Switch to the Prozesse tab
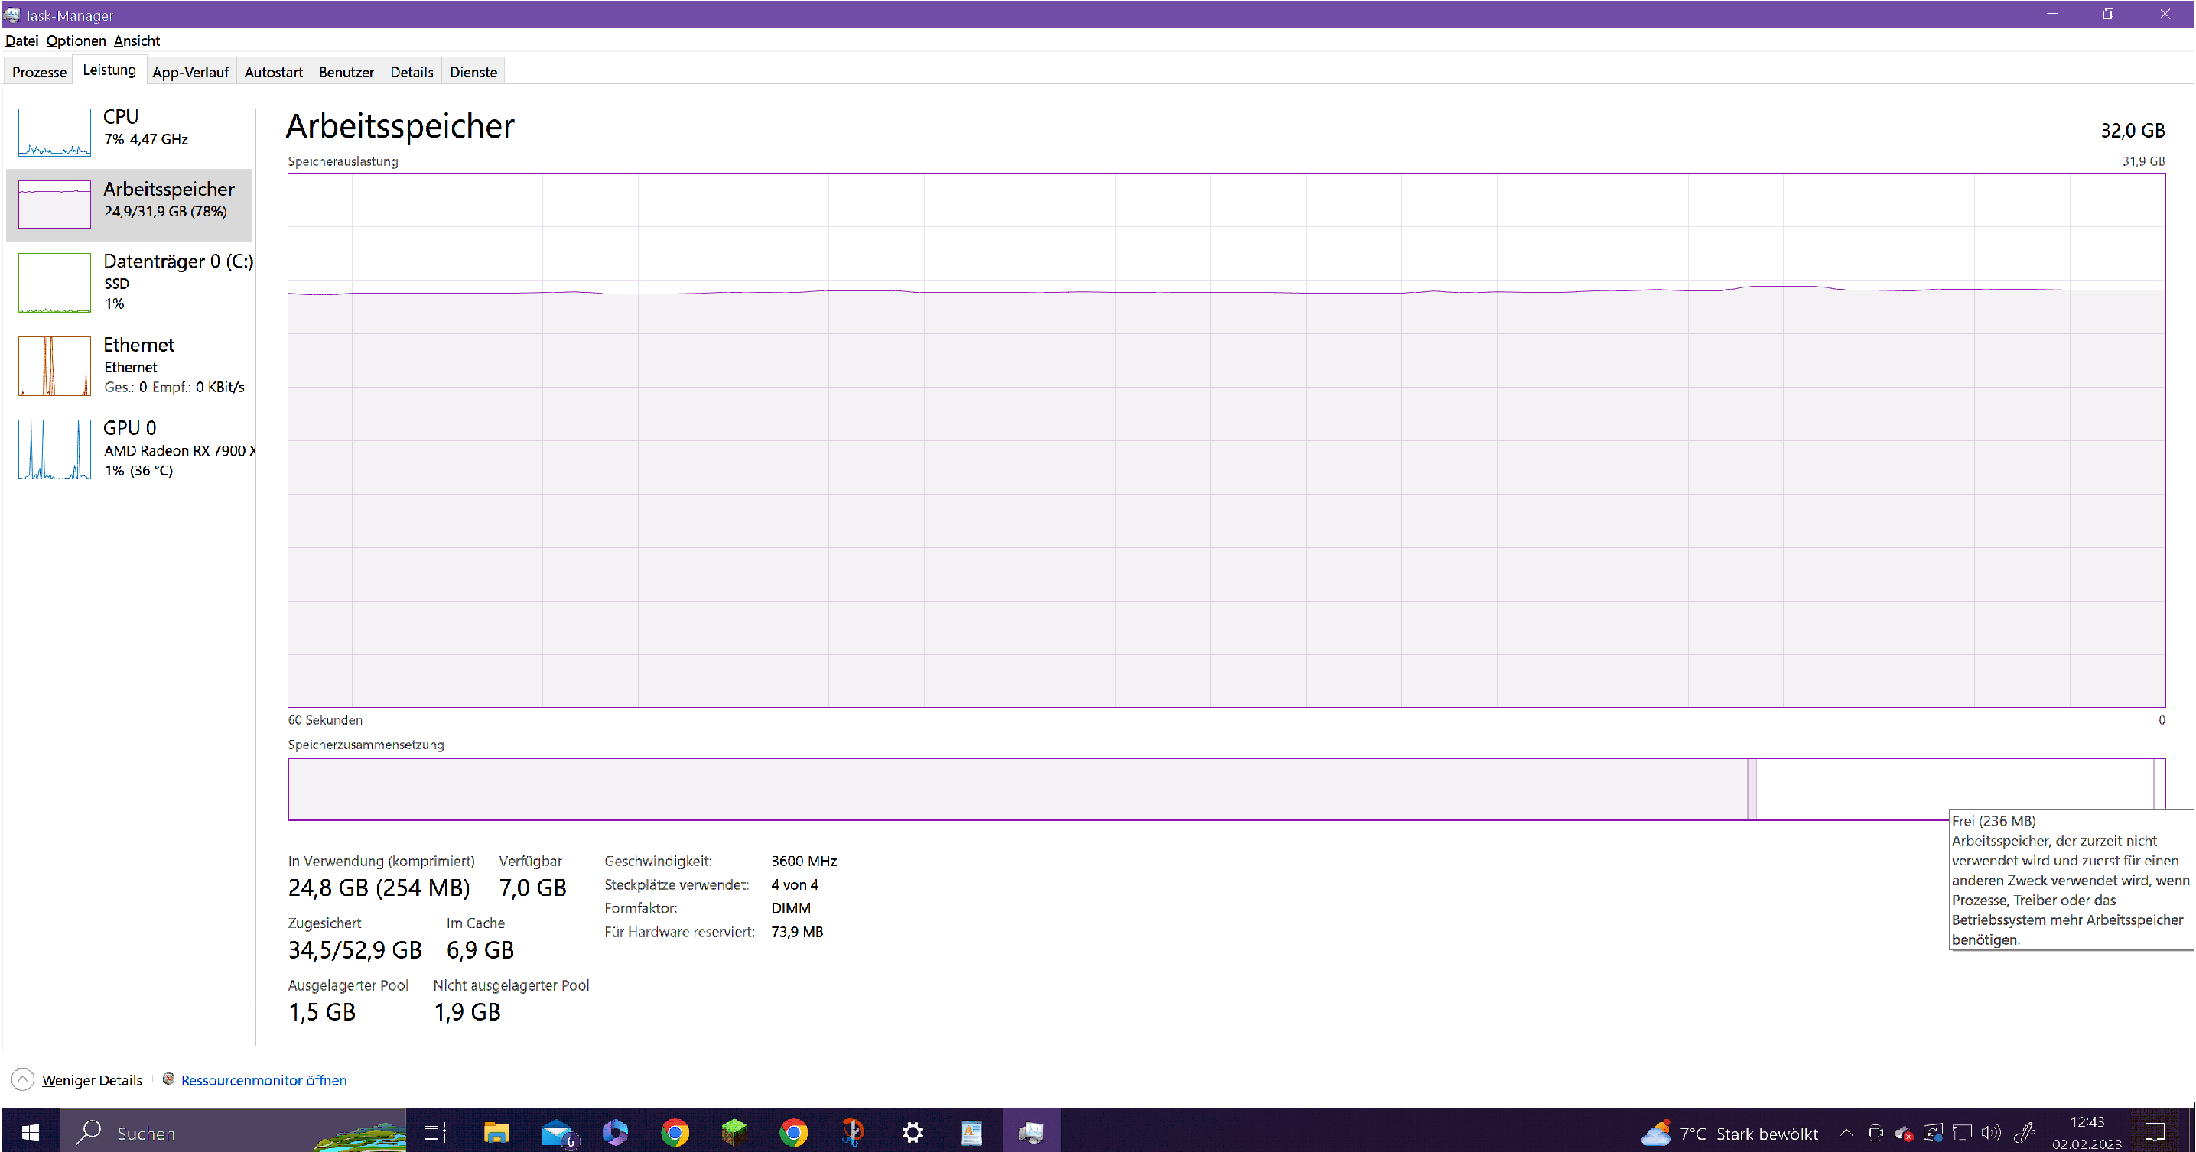This screenshot has width=2196, height=1152. [39, 72]
